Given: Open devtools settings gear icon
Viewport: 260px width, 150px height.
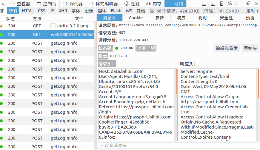Looking at the screenshot, I should pos(230,3).
